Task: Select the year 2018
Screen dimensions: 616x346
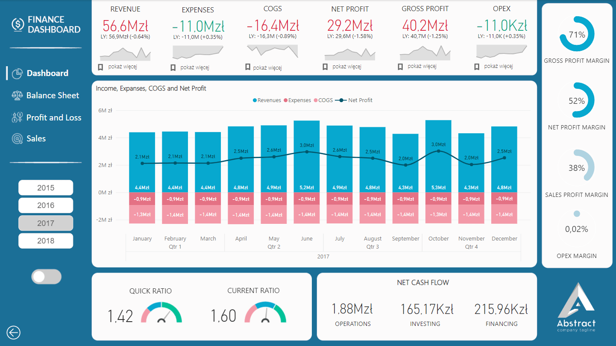Action: click(x=46, y=240)
